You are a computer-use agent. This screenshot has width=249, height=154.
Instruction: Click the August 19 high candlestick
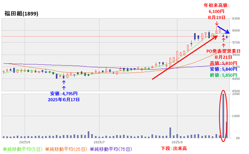click(x=216, y=30)
